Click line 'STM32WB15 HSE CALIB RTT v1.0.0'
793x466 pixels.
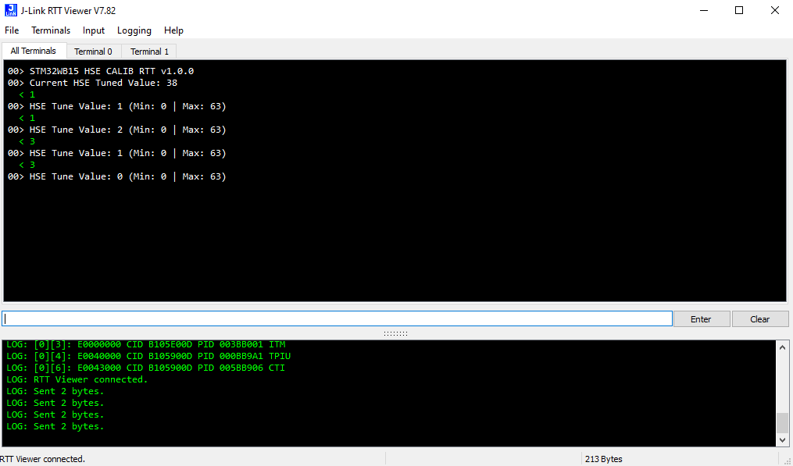click(101, 71)
